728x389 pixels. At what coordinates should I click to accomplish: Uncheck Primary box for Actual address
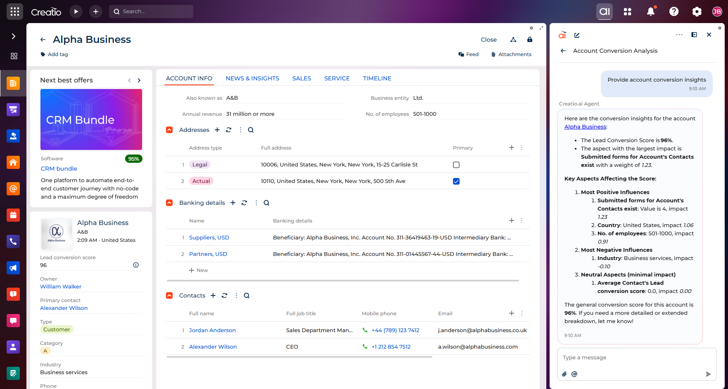pos(456,181)
